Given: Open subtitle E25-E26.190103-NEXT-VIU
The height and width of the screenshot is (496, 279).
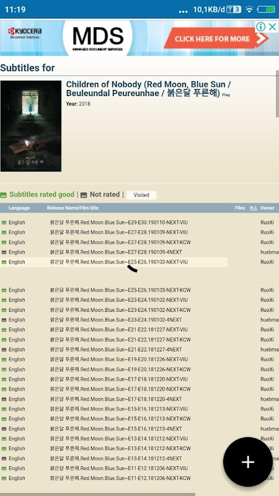Looking at the screenshot, I should coord(119,262).
